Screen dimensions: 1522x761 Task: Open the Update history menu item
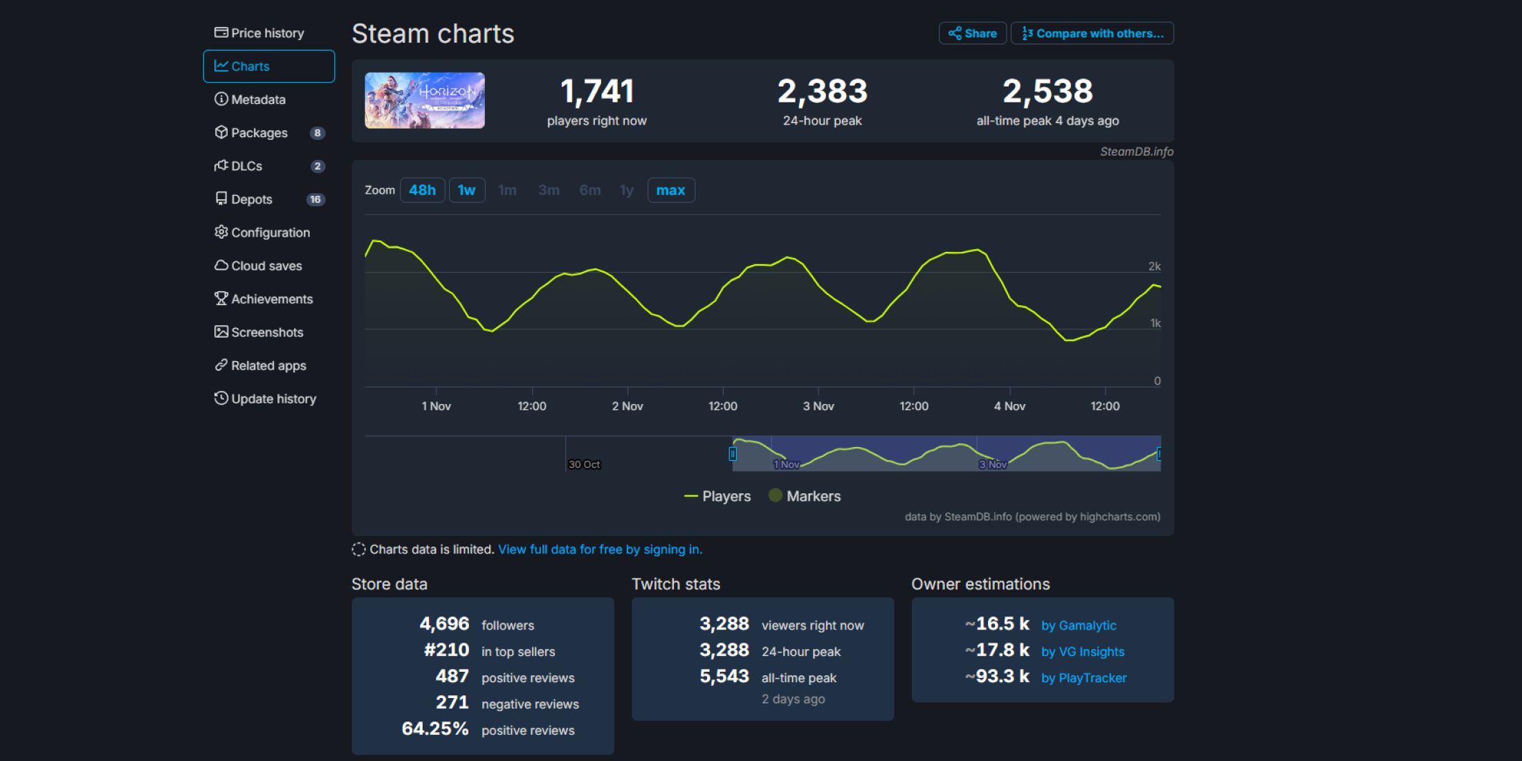[268, 398]
